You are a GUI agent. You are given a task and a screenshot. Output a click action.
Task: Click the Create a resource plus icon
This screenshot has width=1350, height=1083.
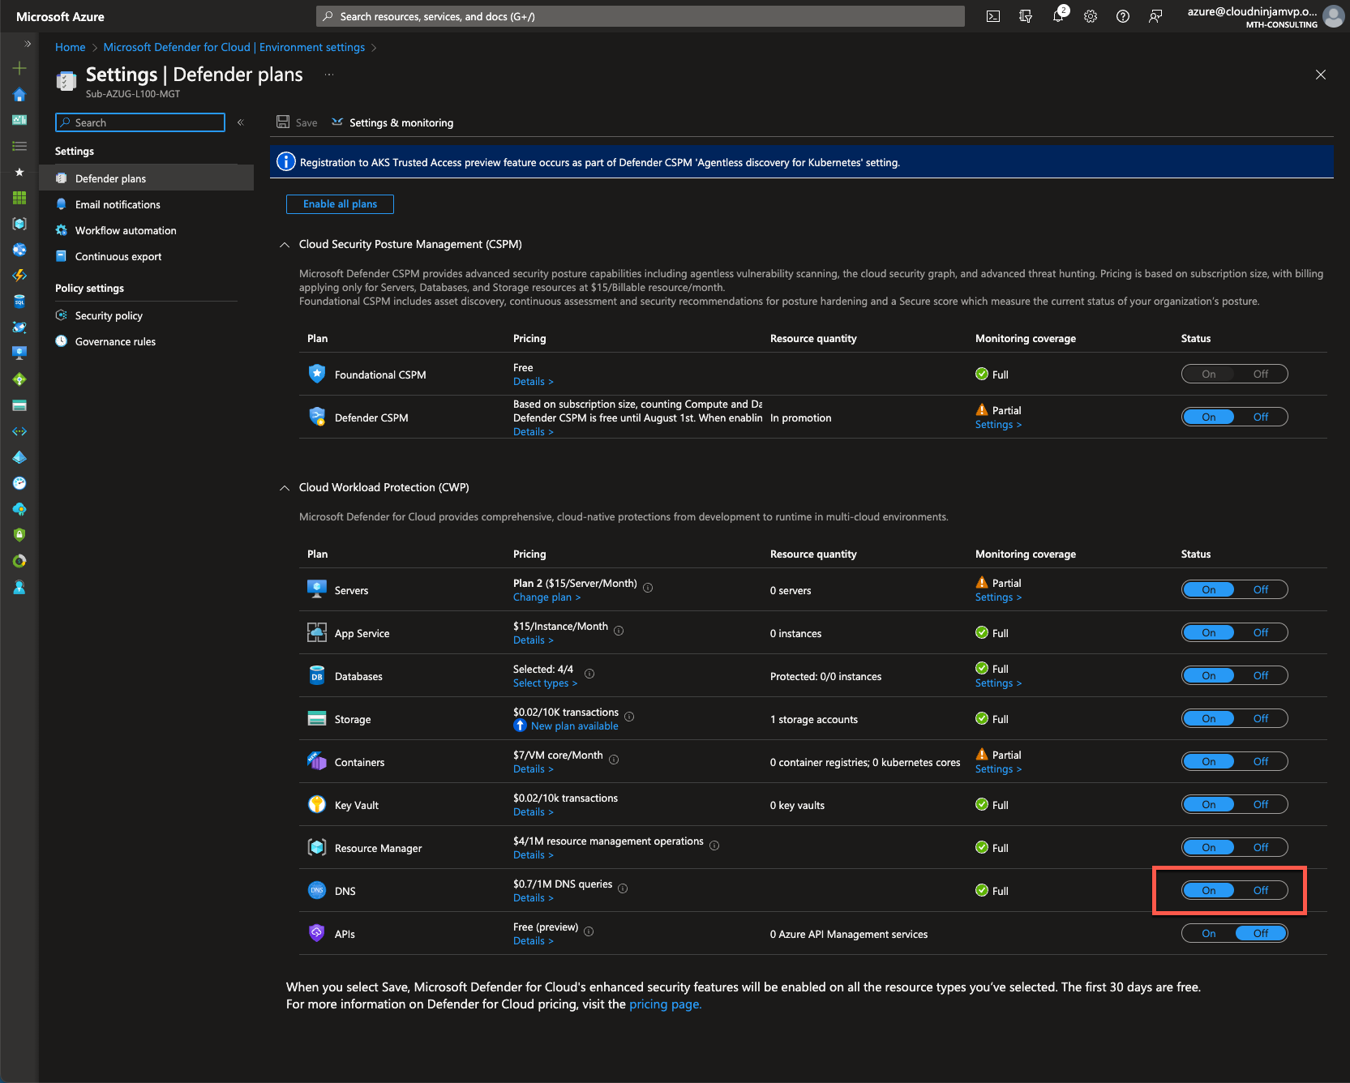pyautogui.click(x=19, y=68)
